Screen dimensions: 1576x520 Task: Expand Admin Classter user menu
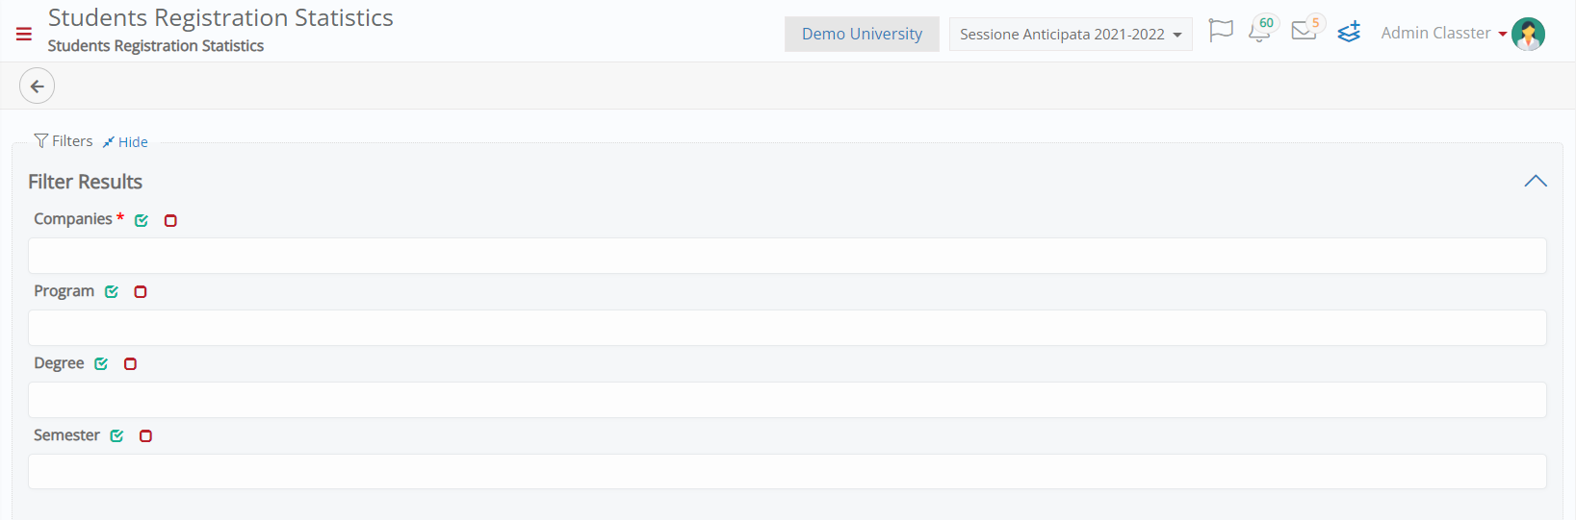(1444, 33)
